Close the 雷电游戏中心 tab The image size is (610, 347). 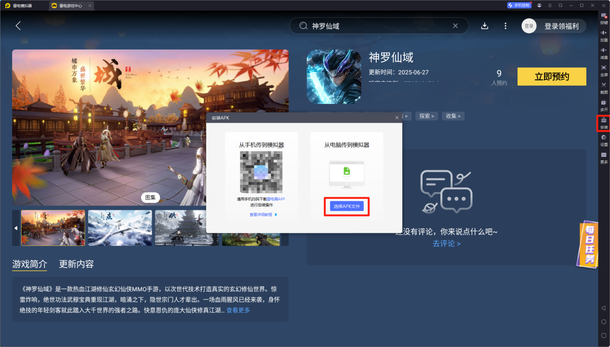[x=90, y=5]
